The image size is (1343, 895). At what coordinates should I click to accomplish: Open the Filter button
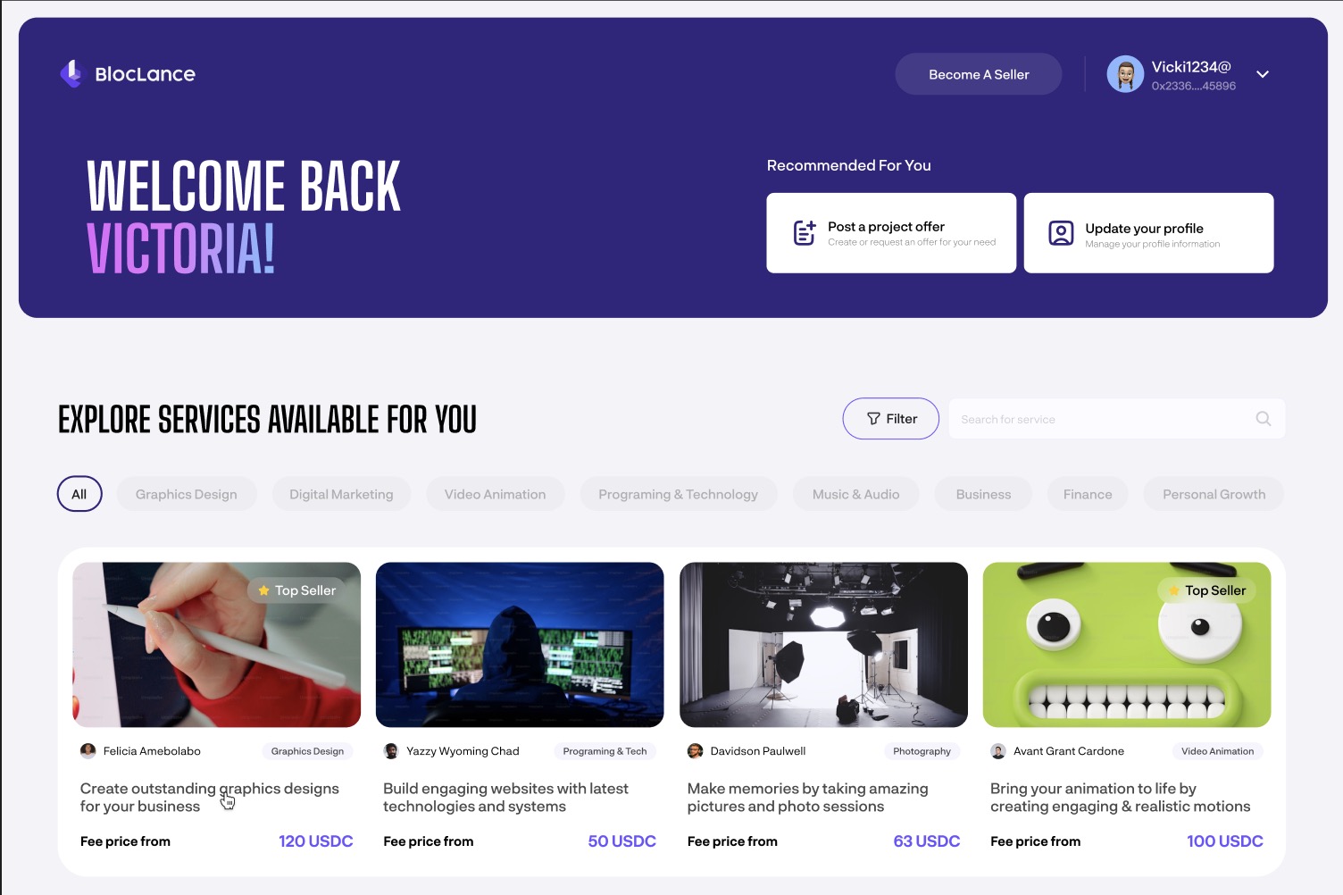click(x=891, y=419)
